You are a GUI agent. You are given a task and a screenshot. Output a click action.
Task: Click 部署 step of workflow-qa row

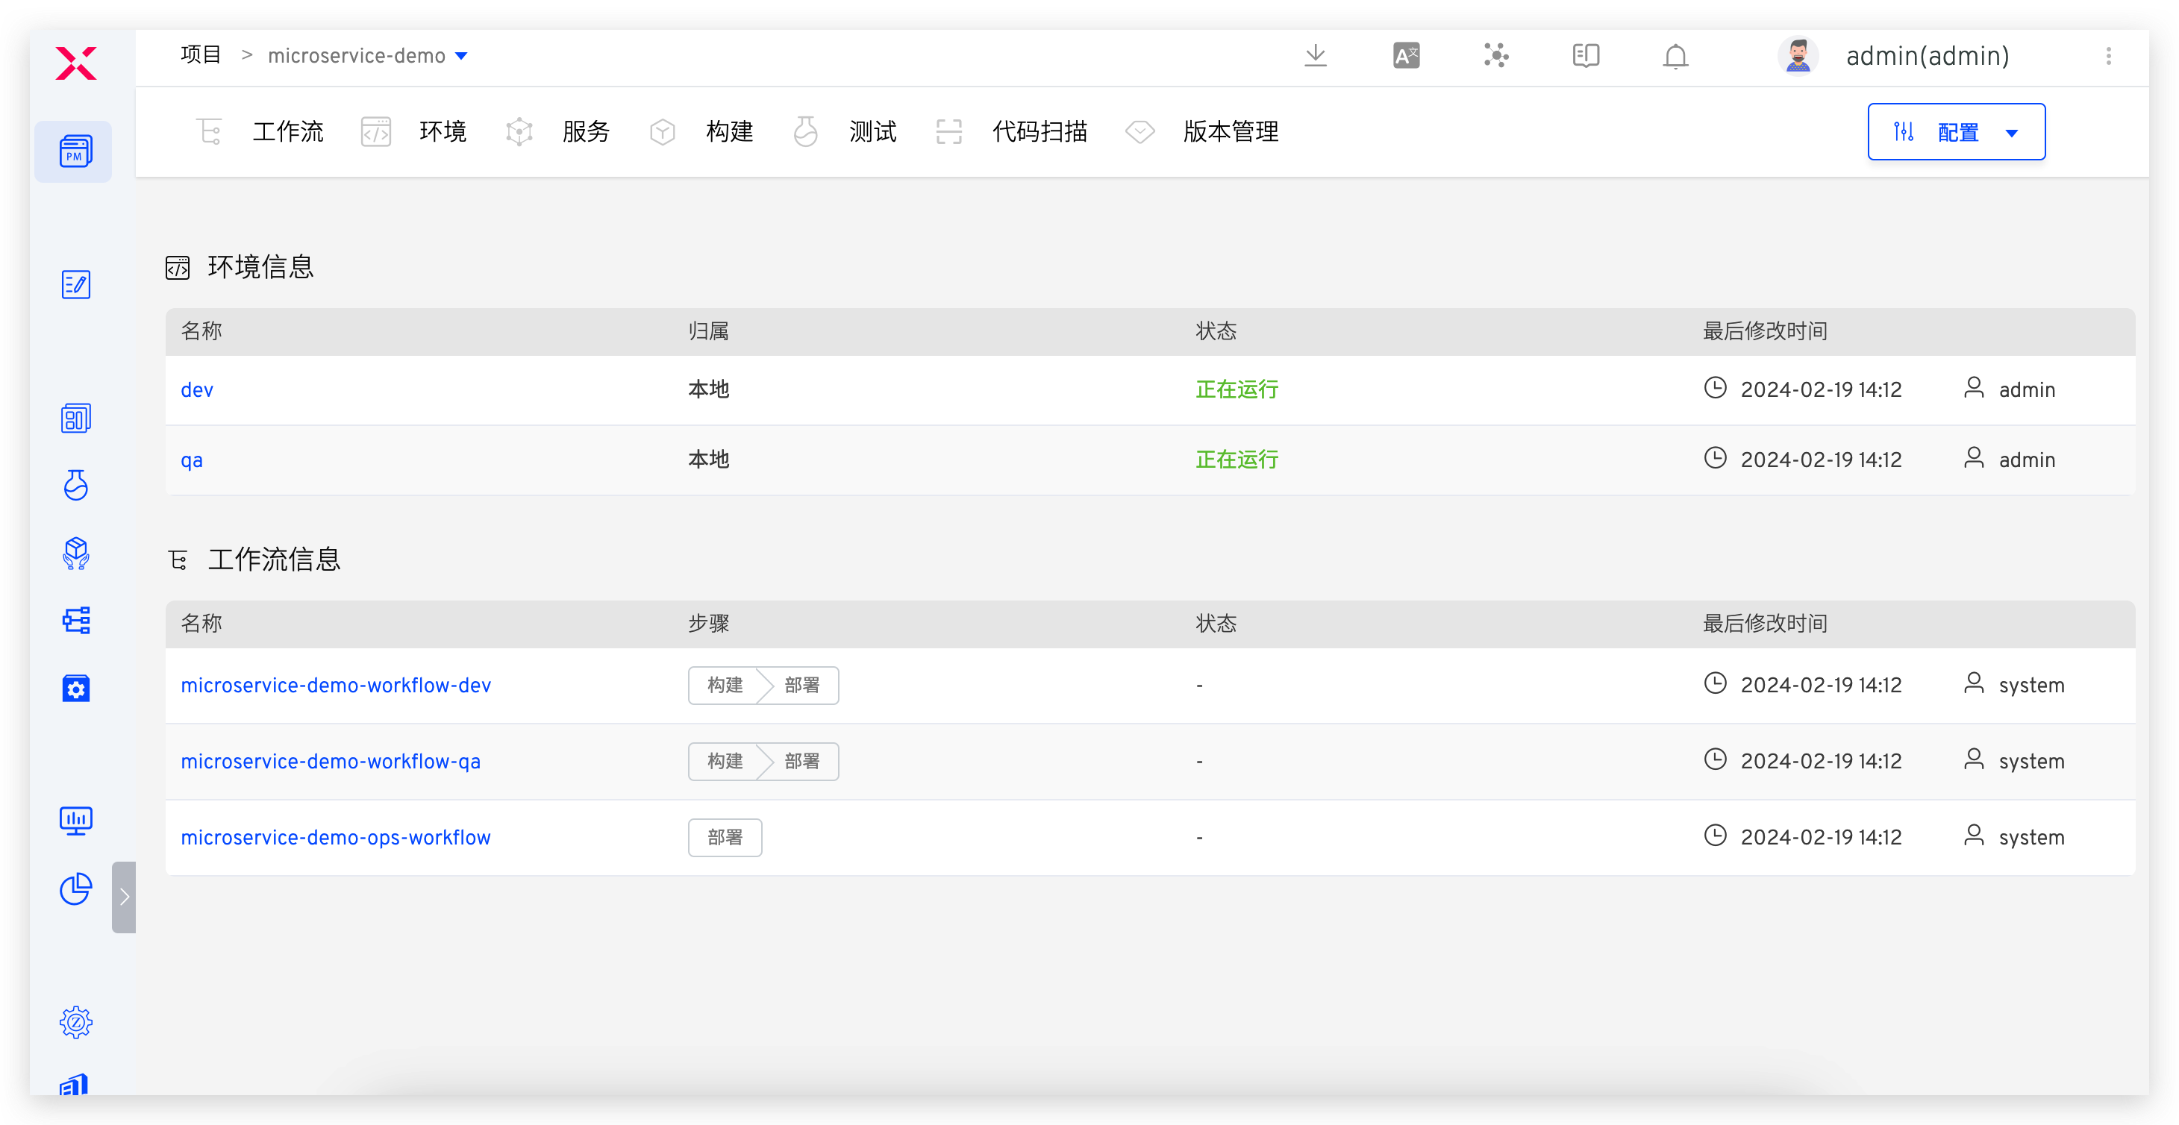pyautogui.click(x=801, y=761)
